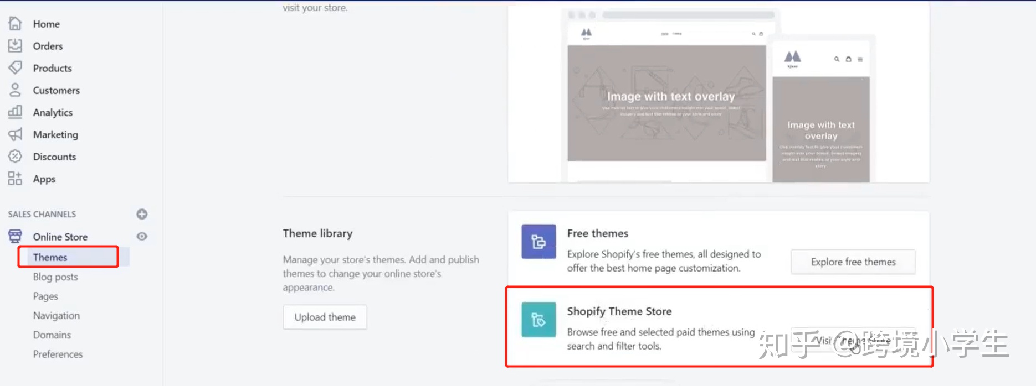The height and width of the screenshot is (386, 1036).
Task: Select Analytics in the sidebar
Action: (53, 112)
